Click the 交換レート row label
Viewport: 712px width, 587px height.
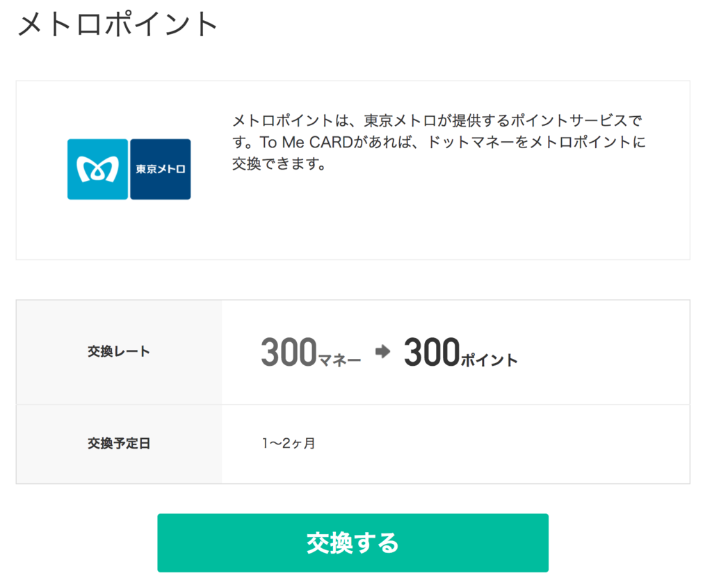click(x=118, y=351)
